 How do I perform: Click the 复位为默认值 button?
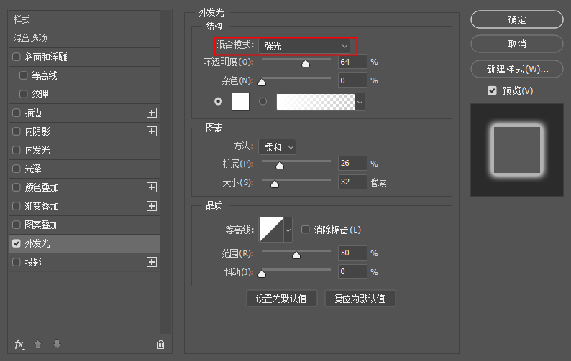360,299
